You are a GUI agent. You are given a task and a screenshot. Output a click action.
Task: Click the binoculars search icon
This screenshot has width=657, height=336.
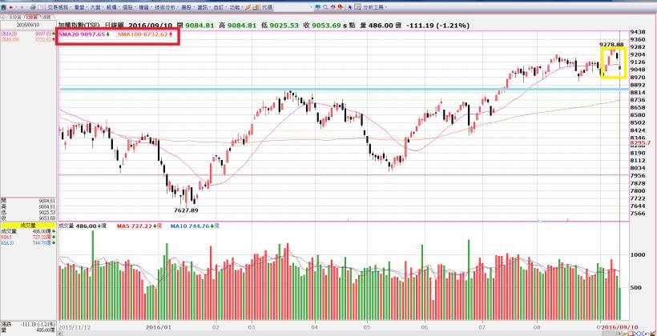tap(319, 7)
